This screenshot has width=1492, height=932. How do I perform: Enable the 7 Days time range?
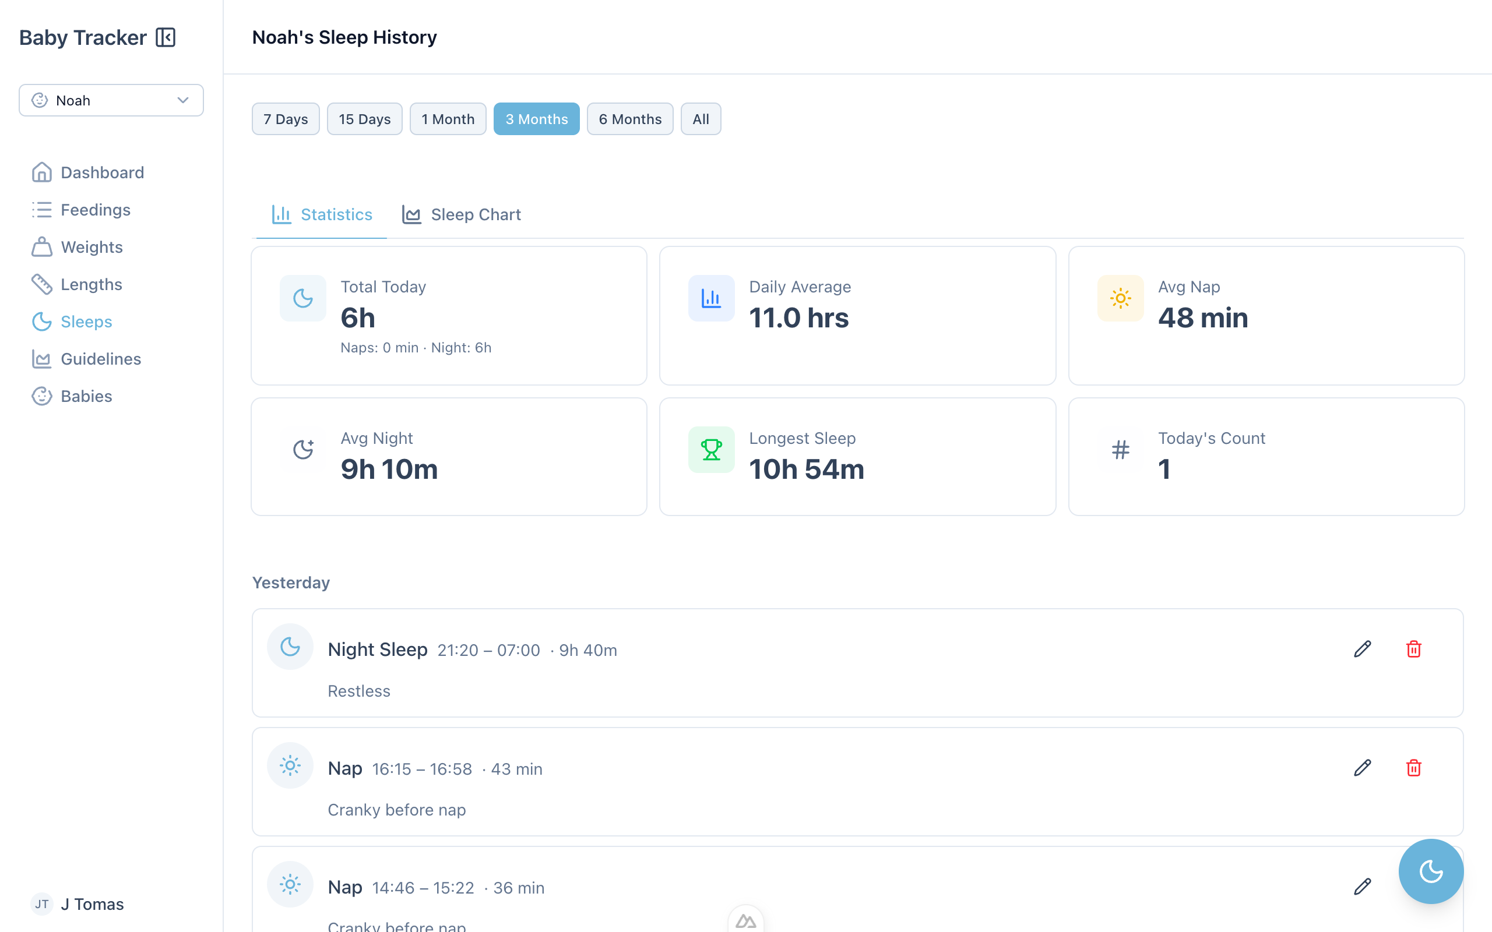point(286,118)
